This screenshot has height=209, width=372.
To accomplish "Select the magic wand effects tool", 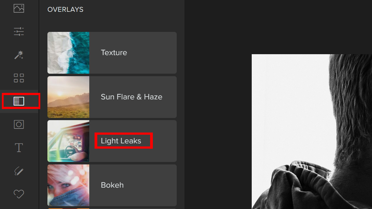I will point(19,55).
